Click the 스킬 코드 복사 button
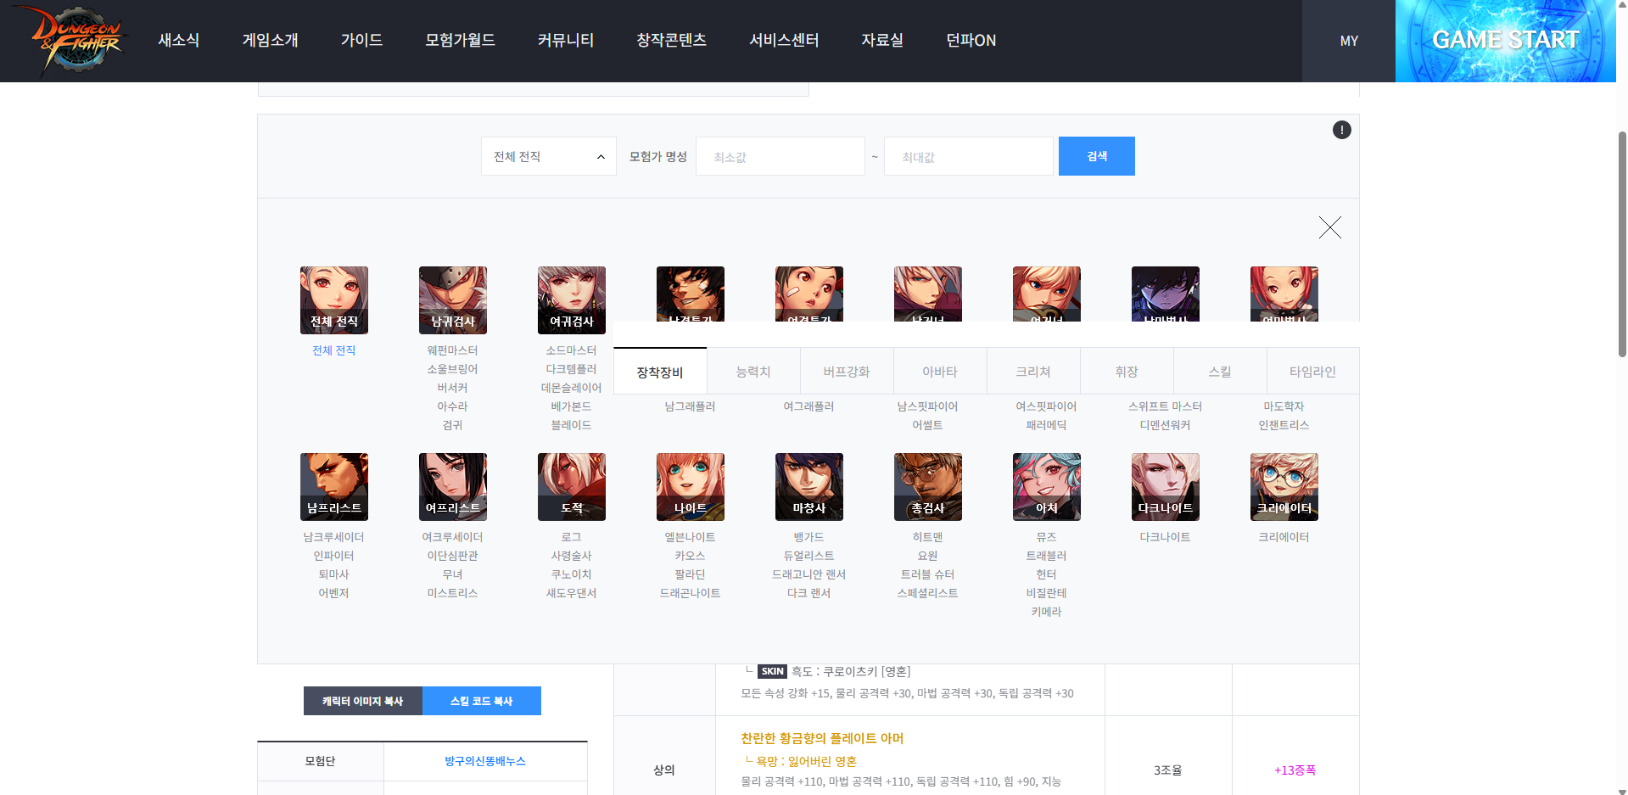This screenshot has width=1628, height=795. [x=481, y=701]
